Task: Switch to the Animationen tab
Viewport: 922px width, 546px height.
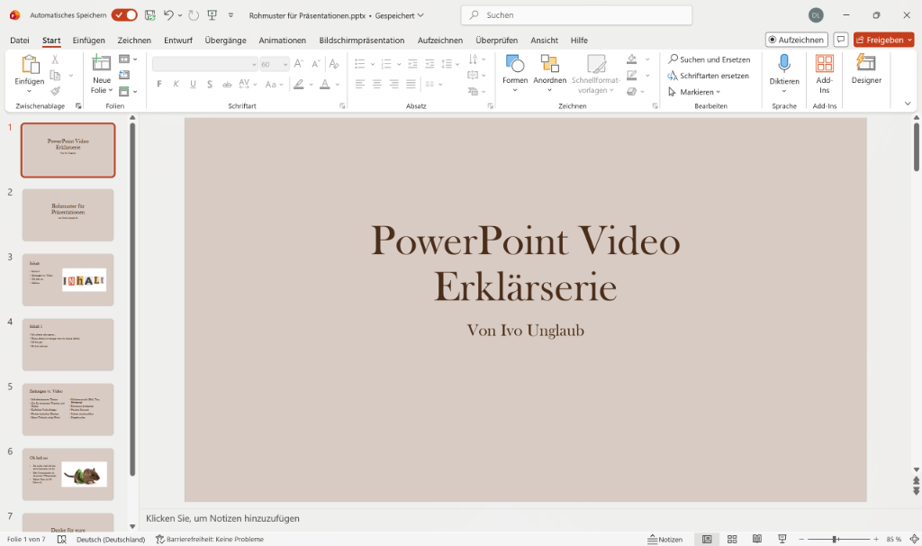Action: [x=282, y=41]
